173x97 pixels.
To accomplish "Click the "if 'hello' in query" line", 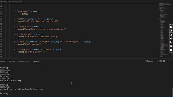I will [x=33, y=19].
